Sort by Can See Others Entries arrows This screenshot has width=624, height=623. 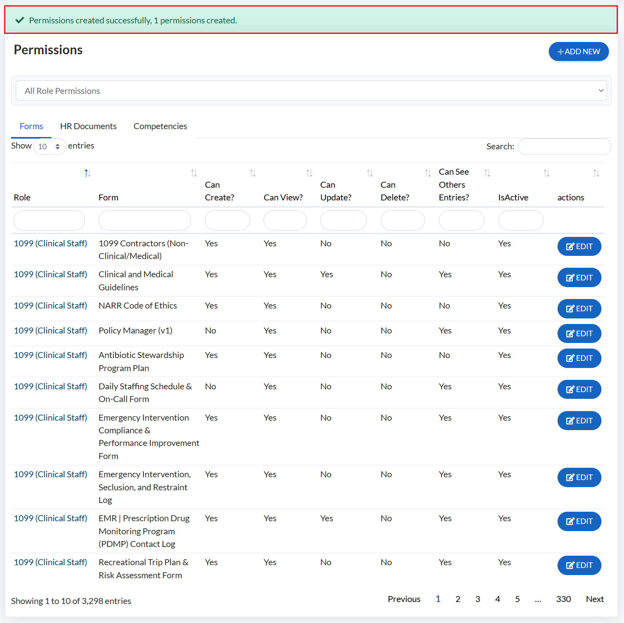[x=487, y=173]
